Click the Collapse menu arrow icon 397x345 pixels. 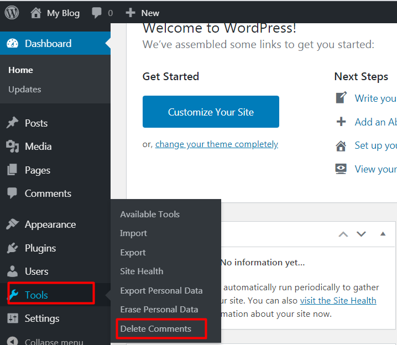[x=12, y=341]
